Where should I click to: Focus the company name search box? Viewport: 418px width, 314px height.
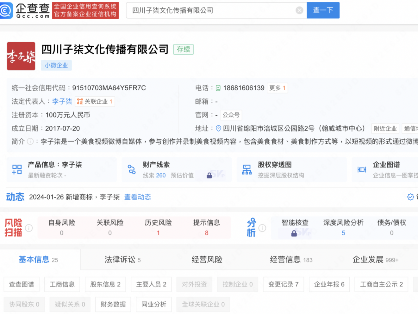click(216, 10)
